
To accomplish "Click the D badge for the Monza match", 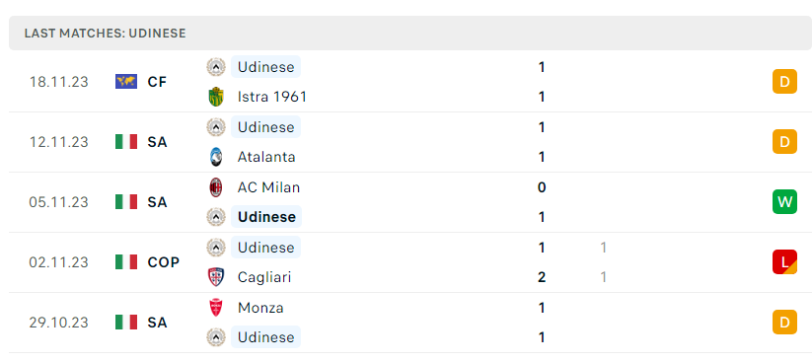I will (x=784, y=323).
